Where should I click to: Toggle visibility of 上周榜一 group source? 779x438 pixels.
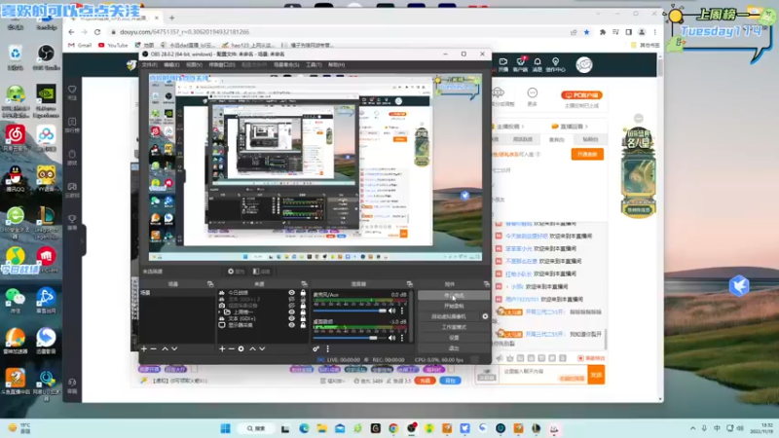pyautogui.click(x=291, y=311)
